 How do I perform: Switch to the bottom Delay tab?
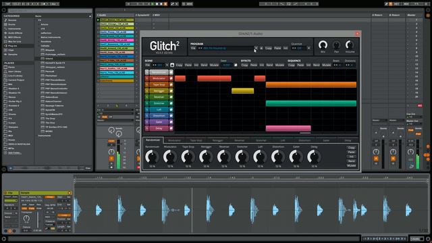click(x=348, y=140)
